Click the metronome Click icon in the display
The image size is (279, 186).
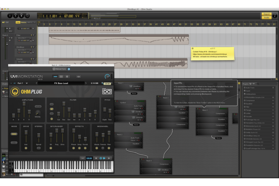click(60, 16)
